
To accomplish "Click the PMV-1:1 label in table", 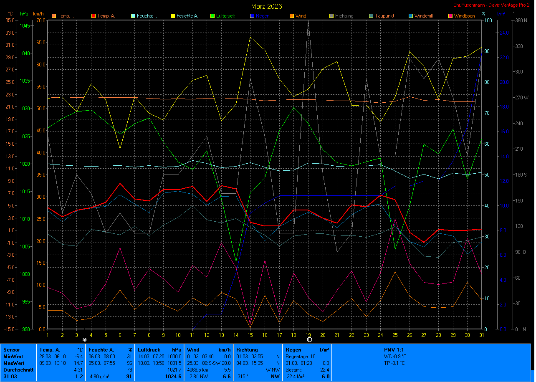I will pyautogui.click(x=394, y=350).
